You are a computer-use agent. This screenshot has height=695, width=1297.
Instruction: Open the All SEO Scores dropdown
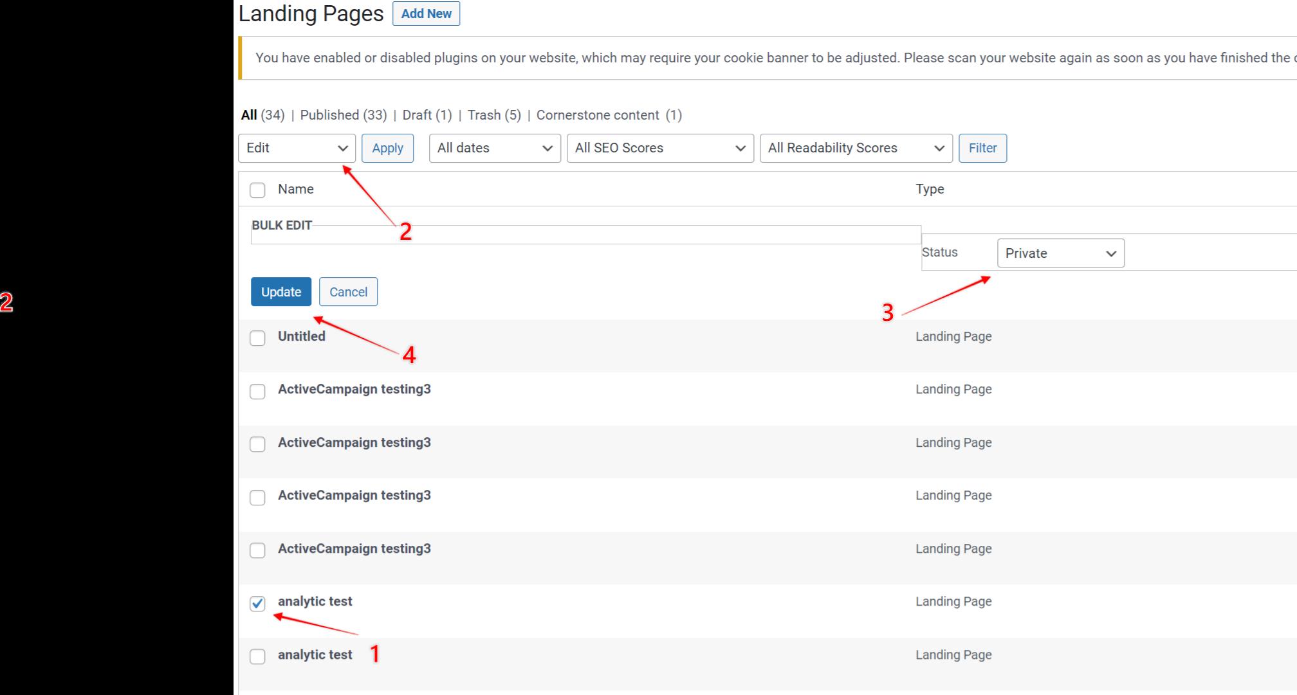(x=659, y=148)
